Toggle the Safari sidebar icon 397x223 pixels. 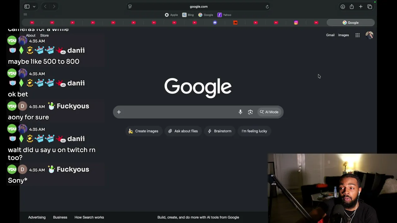click(x=27, y=7)
